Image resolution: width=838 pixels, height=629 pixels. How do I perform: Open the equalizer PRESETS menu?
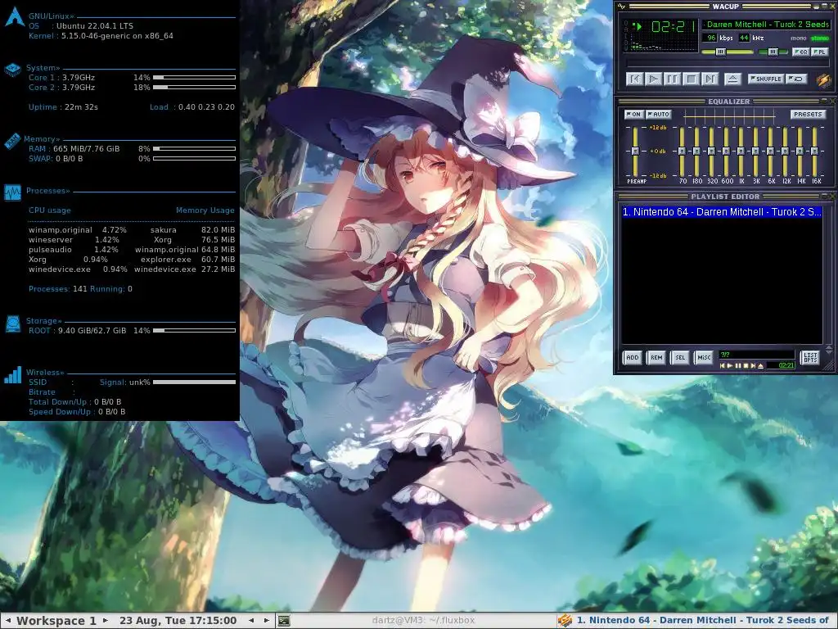point(808,114)
